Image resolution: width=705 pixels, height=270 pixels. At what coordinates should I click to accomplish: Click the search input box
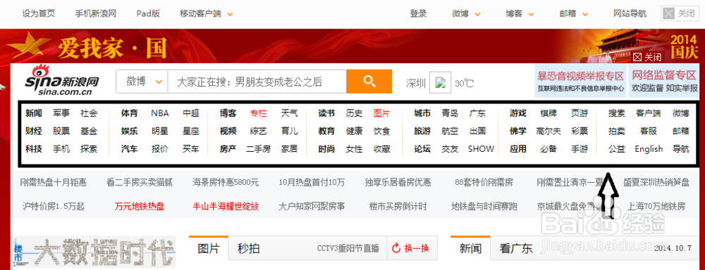257,82
